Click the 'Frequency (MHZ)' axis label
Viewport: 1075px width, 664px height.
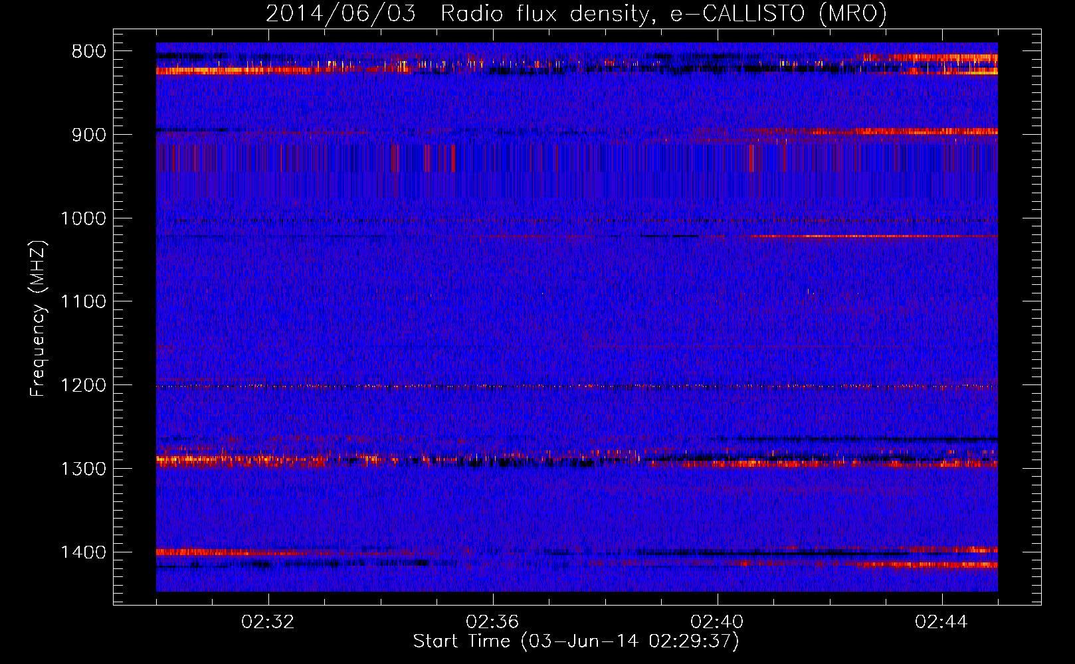[x=39, y=319]
